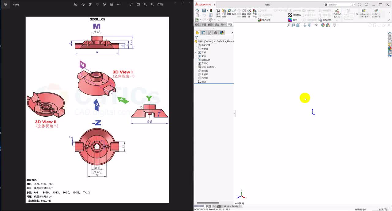Image resolution: width=392 pixels, height=211 pixels.
Task: Switch to the 曲面 (Surfaces) tab
Action: pos(210,24)
